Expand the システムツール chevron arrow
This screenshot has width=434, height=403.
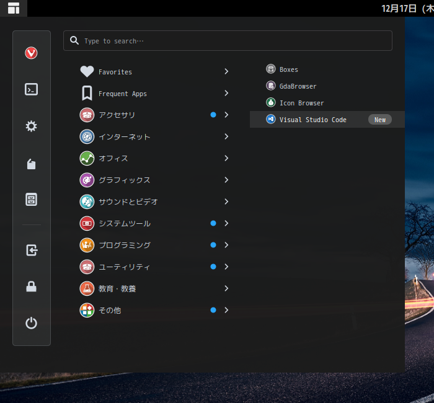(x=226, y=223)
